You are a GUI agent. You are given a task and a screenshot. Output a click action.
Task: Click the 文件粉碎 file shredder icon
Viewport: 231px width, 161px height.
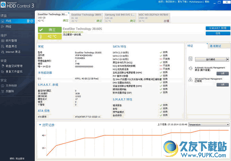tap(3, 85)
